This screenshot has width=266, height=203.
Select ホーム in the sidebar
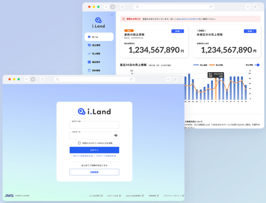pyautogui.click(x=99, y=37)
